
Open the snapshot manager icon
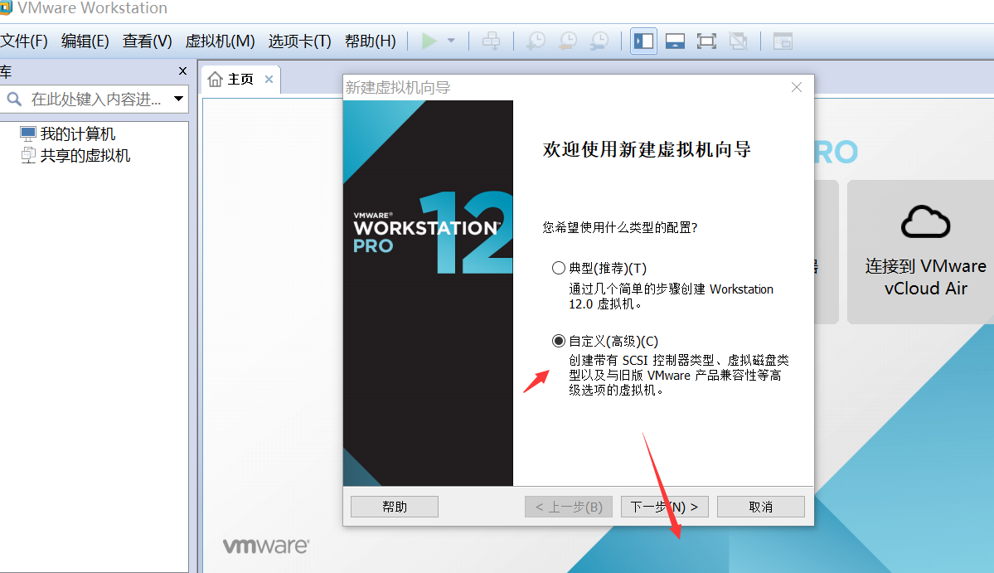599,41
